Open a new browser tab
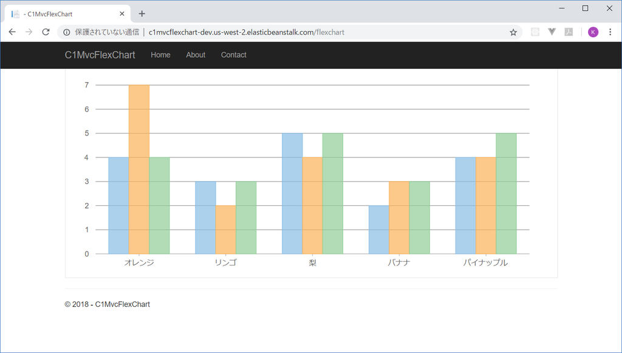Screen dimensions: 622x353 pyautogui.click(x=142, y=14)
